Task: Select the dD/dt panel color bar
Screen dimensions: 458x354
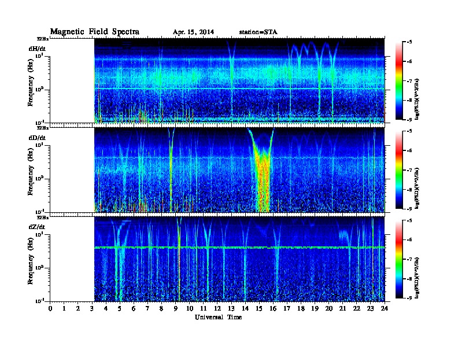Action: click(399, 170)
